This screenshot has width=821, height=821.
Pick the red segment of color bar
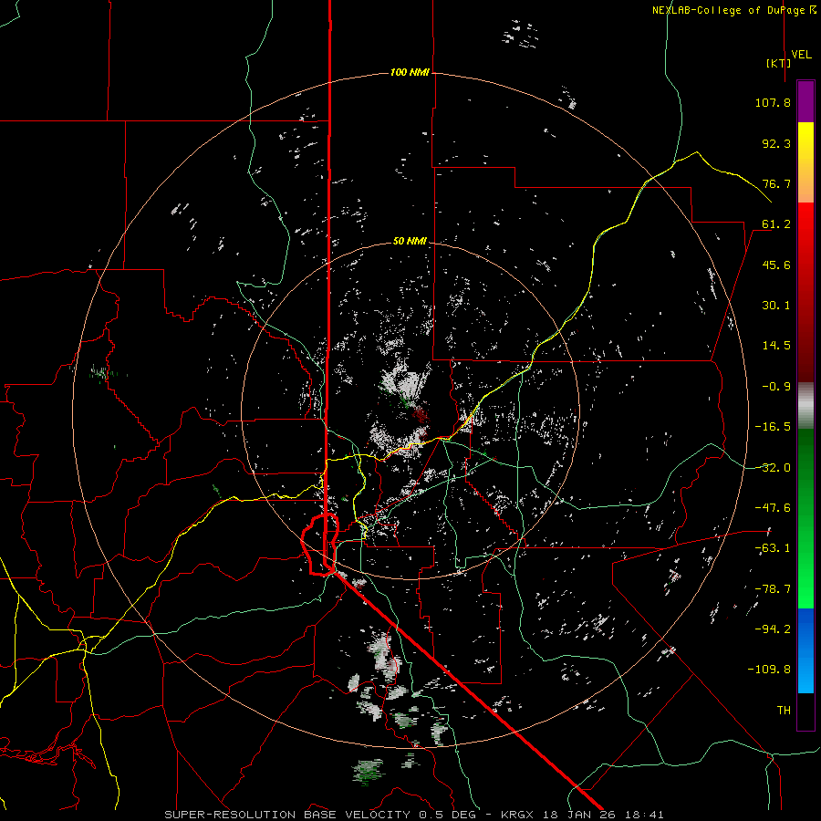click(805, 292)
